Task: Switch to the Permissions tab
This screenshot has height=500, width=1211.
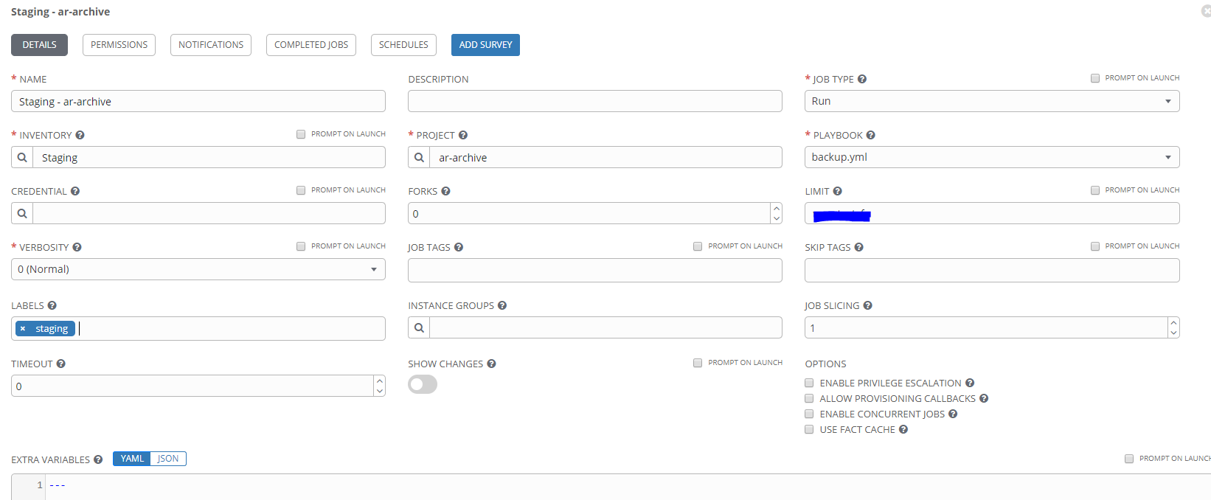Action: 119,45
